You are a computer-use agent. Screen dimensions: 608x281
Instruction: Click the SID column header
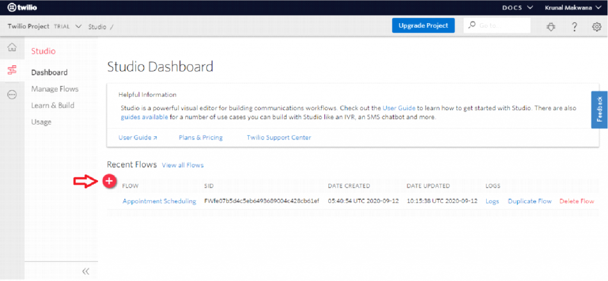208,186
